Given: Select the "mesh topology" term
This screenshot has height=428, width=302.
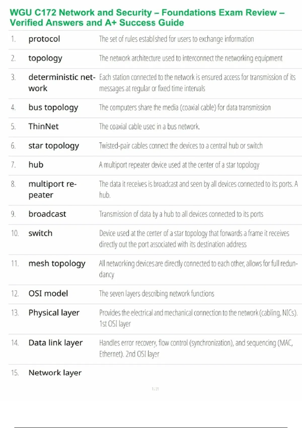Looking at the screenshot, I should coord(57,263).
